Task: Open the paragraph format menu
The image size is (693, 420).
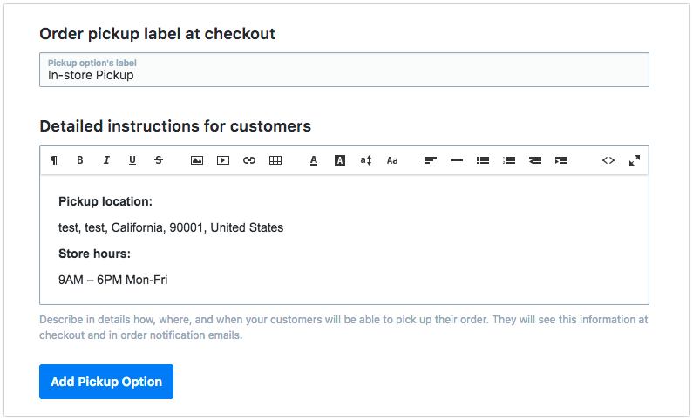Action: click(x=54, y=160)
